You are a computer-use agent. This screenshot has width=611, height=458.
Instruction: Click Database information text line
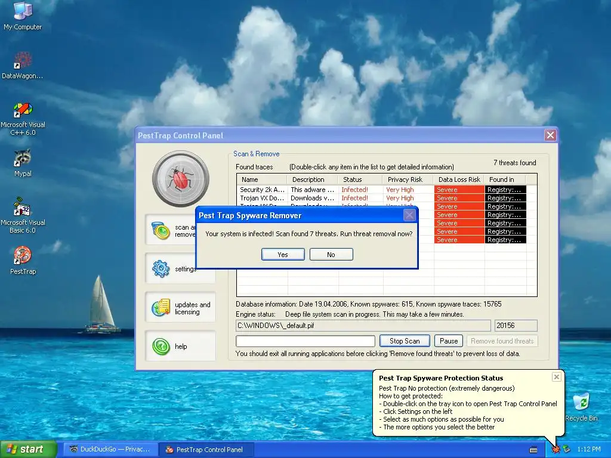pos(369,304)
